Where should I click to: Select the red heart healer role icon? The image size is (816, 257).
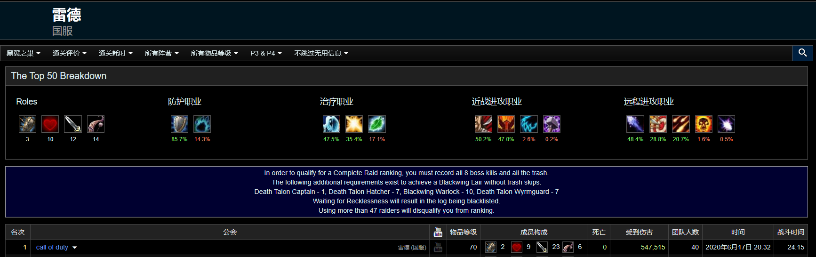coord(50,124)
